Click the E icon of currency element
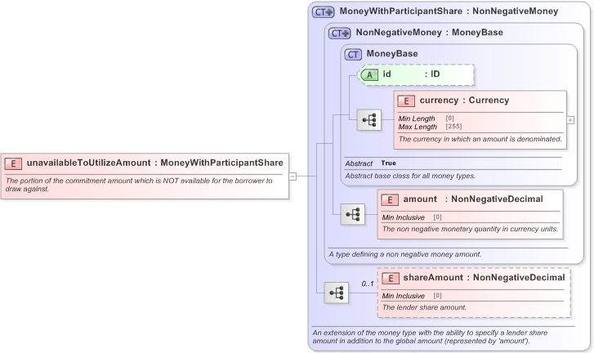The width and height of the screenshot is (594, 353). pyautogui.click(x=406, y=101)
